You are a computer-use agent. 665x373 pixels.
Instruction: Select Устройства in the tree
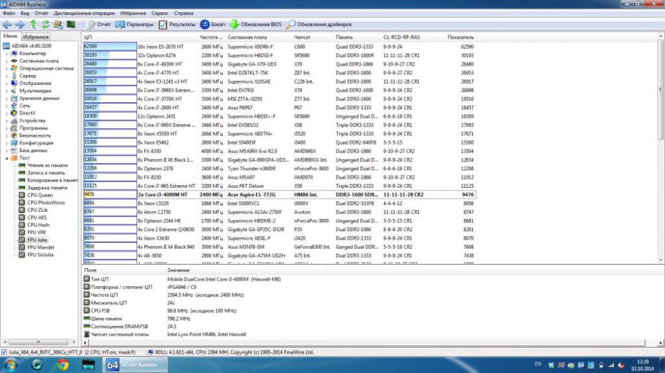click(28, 121)
